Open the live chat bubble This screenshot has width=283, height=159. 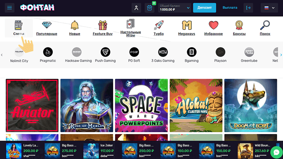[276, 152]
